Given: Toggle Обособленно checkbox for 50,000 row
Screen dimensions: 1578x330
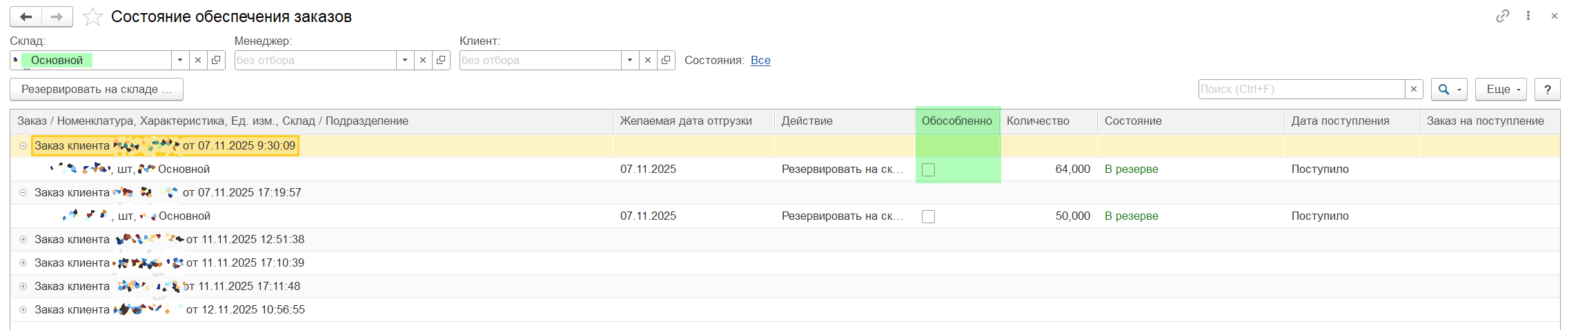Looking at the screenshot, I should pyautogui.click(x=928, y=216).
